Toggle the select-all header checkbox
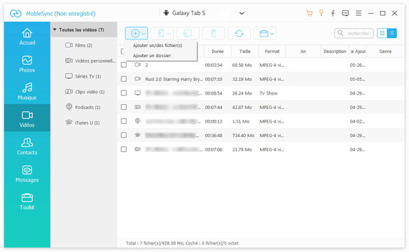The width and height of the screenshot is (409, 252). pos(122,51)
